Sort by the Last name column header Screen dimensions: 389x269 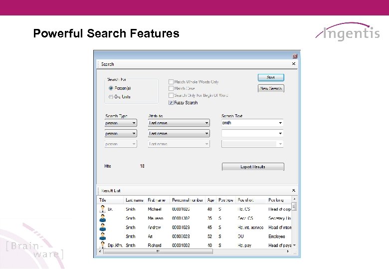[x=135, y=200]
